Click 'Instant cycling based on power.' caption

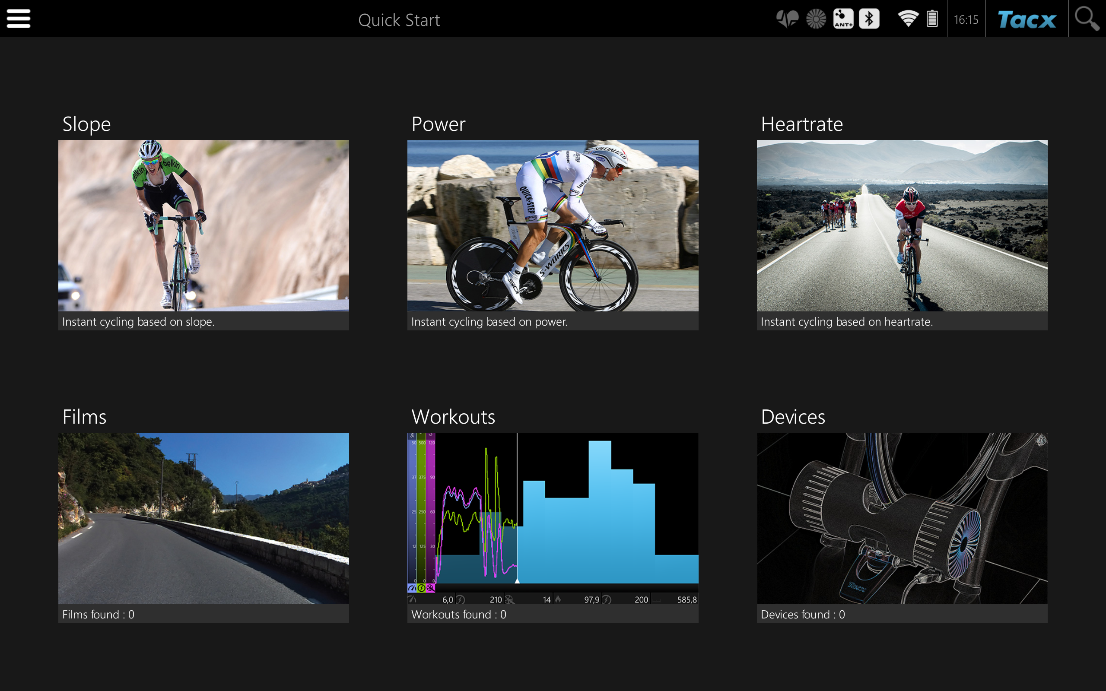pyautogui.click(x=489, y=322)
